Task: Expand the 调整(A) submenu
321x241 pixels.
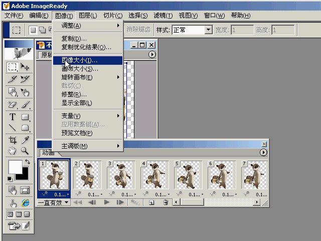Action: coord(88,26)
